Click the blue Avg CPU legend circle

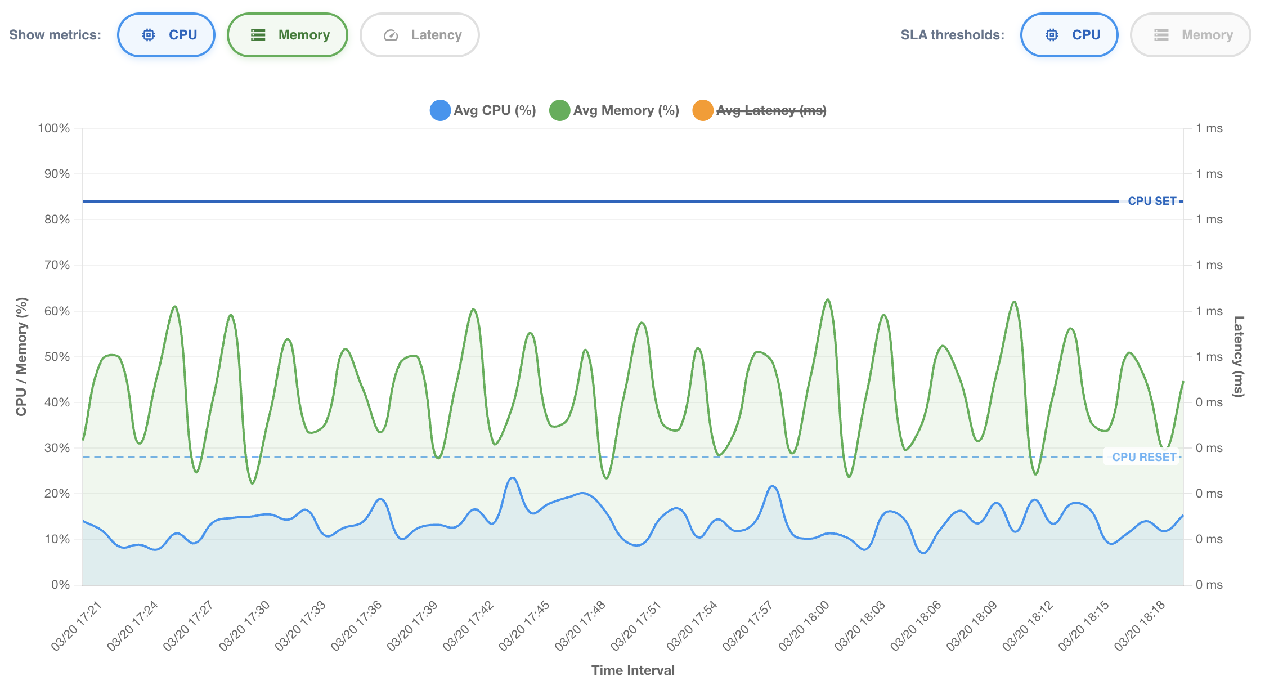(x=440, y=110)
